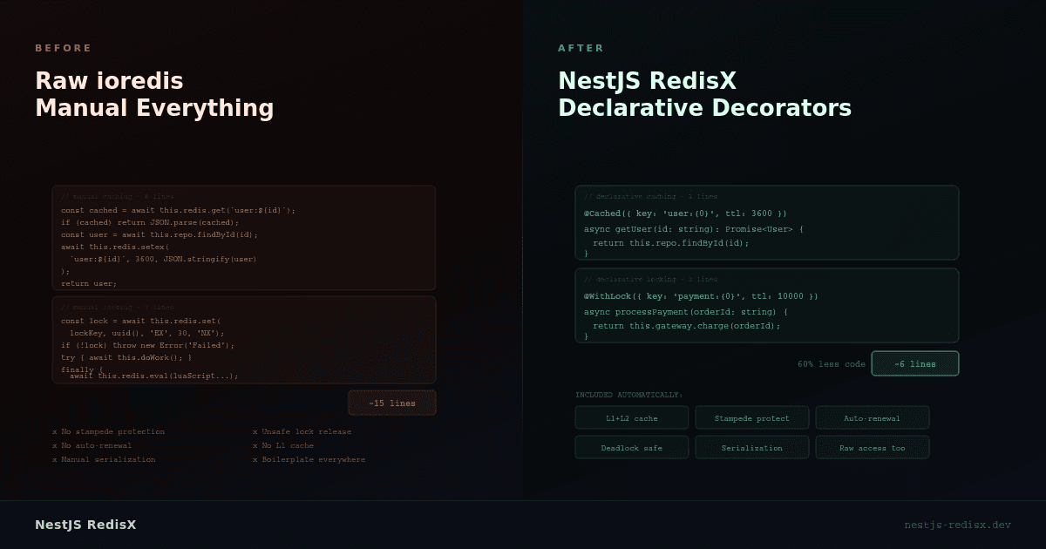1046x549 pixels.
Task: Click the x icon beside 'Boilerplate everywhere'
Action: click(255, 459)
